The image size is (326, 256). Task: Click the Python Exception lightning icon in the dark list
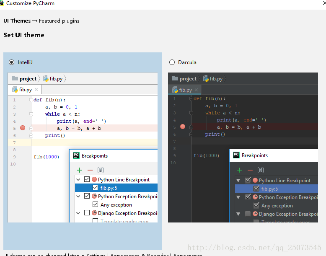point(255,197)
